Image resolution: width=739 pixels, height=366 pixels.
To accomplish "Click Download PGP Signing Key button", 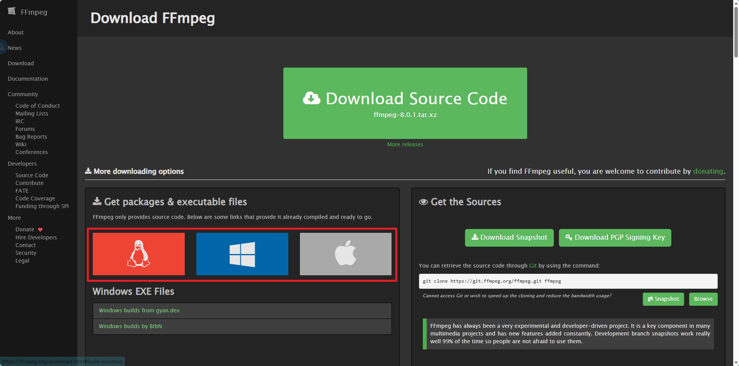I will pos(615,237).
